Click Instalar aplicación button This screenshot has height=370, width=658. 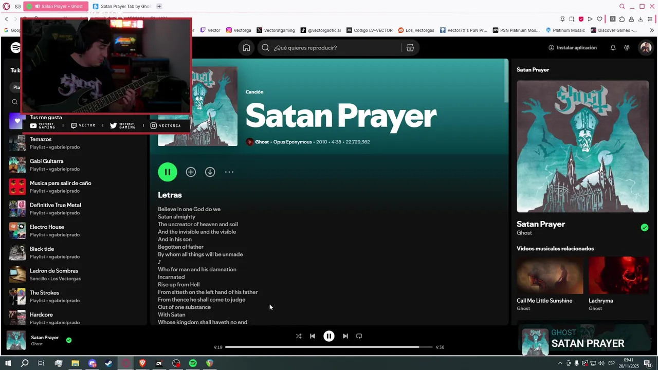[573, 48]
